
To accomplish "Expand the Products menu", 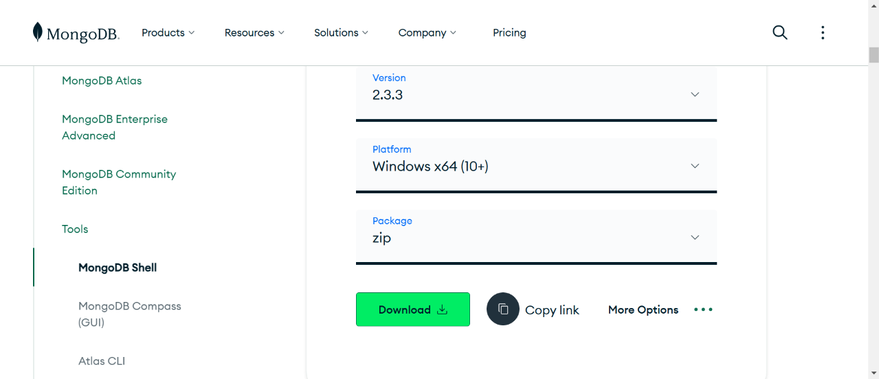I will [168, 32].
